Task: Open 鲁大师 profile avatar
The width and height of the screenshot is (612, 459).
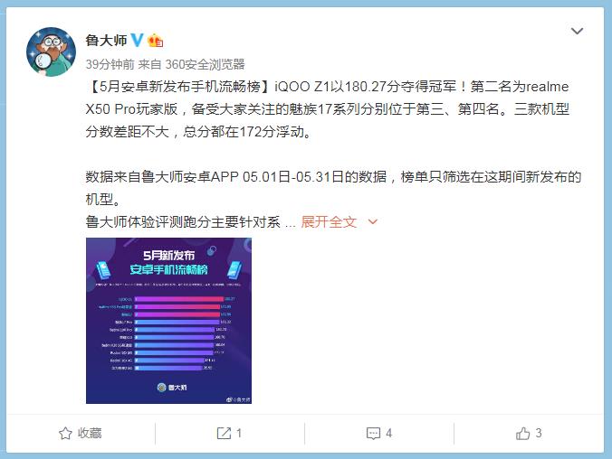Action: coord(51,52)
